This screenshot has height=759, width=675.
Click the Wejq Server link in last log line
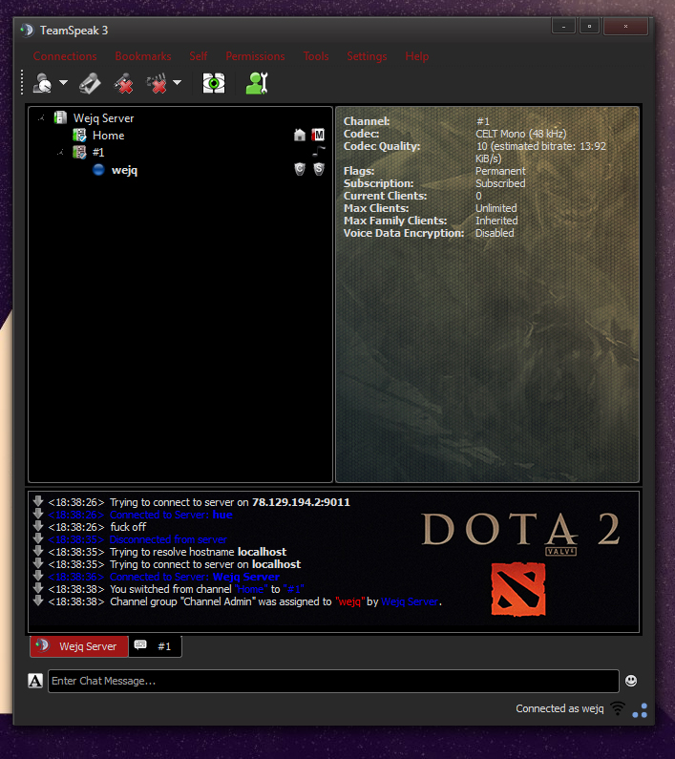(x=410, y=601)
